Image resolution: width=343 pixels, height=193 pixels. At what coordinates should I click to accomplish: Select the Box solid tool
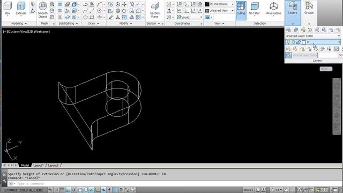click(x=8, y=9)
